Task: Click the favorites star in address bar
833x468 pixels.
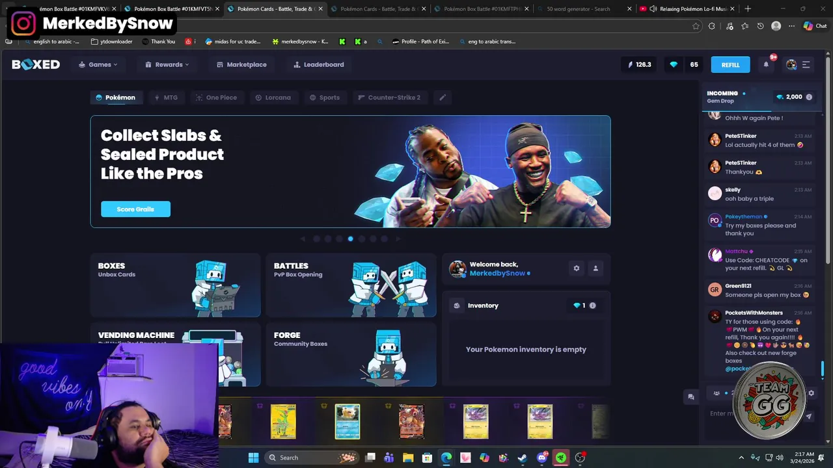Action: (x=696, y=26)
